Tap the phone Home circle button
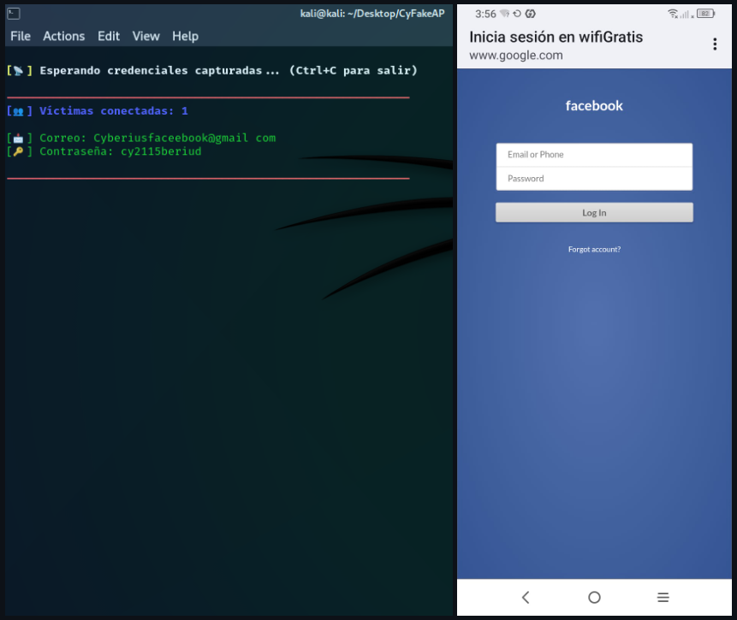 594,598
